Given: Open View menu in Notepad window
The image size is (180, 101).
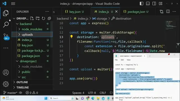Looking at the screenshot, I should (129, 60).
